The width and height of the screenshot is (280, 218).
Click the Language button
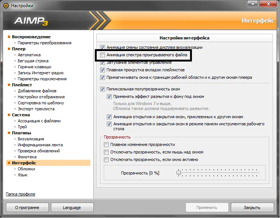[x=72, y=207]
